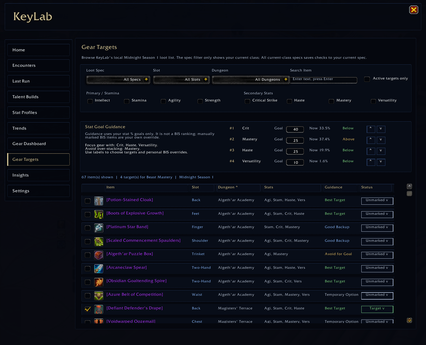Open Target status dropdown for Defiant Defender's Drape
This screenshot has height=345, width=426.
[x=377, y=309]
